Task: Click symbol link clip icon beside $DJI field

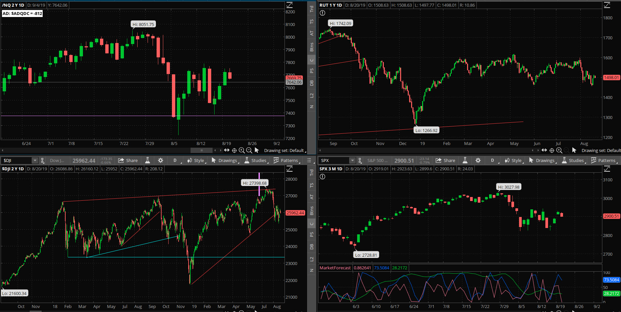Action: click(x=43, y=161)
